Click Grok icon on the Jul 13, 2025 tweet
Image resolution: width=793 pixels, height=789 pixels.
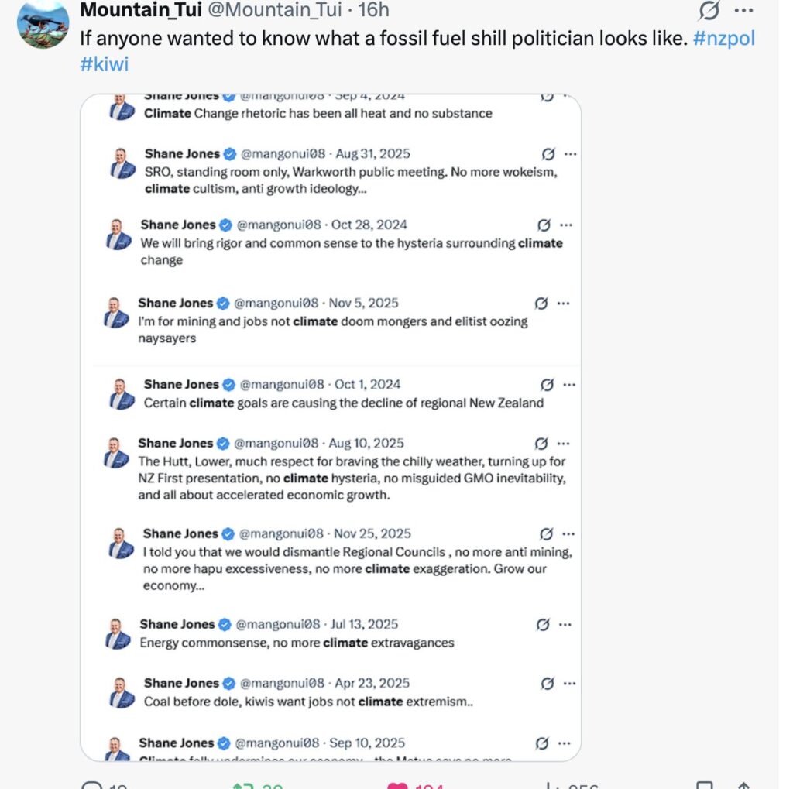543,624
